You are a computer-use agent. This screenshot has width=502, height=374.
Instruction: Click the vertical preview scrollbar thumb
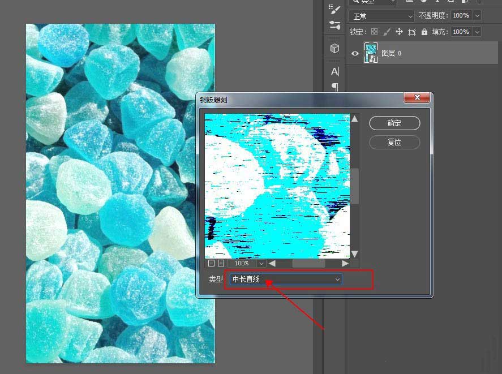[355, 186]
